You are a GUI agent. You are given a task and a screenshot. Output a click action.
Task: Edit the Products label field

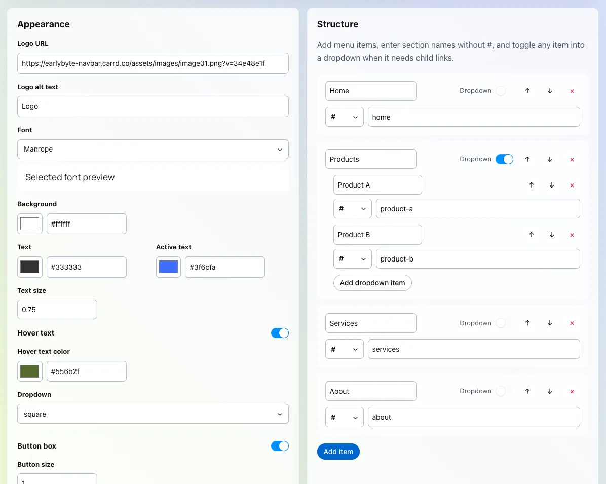pos(371,159)
